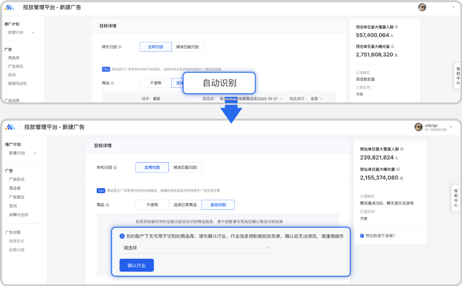Click the platform logo in zaiyige's window header
Image resolution: width=462 pixels, height=286 pixels.
[10, 127]
